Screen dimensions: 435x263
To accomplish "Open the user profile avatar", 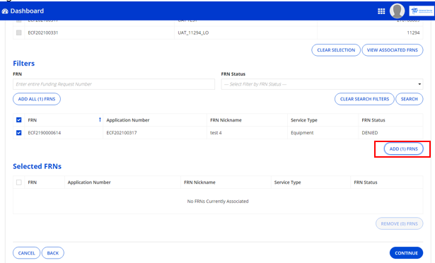I will point(397,11).
